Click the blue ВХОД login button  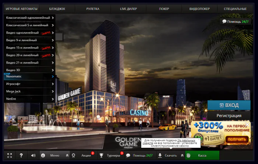pyautogui.click(x=229, y=105)
